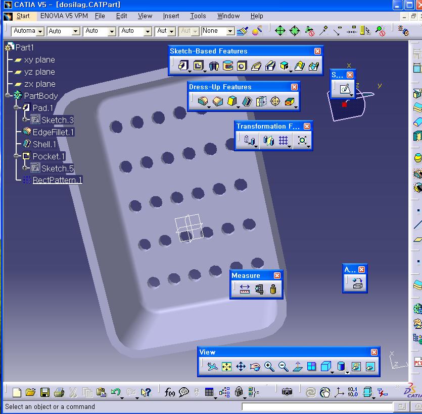Expand the Sketch.5 tree node
Viewport: 422px width, 414px height.
pyautogui.click(x=25, y=168)
